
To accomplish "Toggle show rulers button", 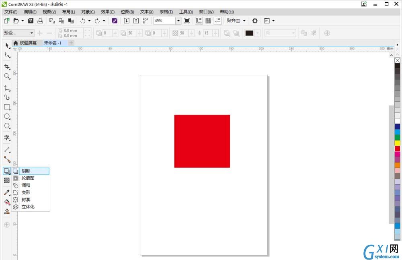I will [199, 21].
